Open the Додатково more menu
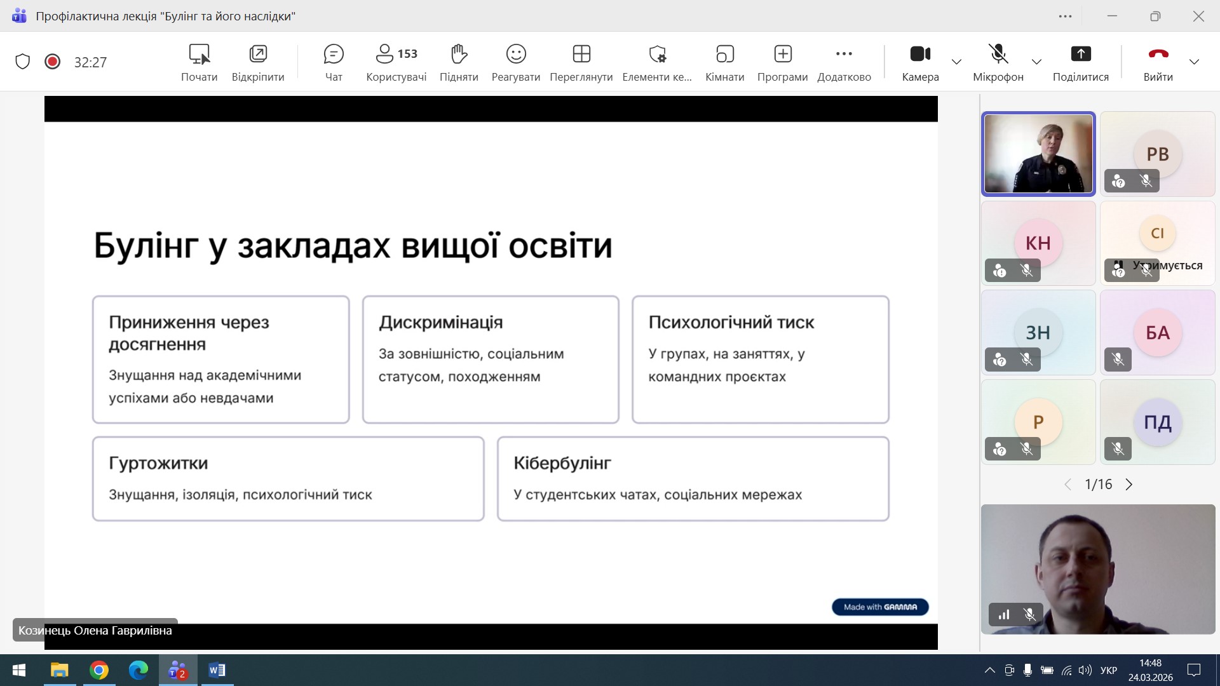 click(844, 62)
